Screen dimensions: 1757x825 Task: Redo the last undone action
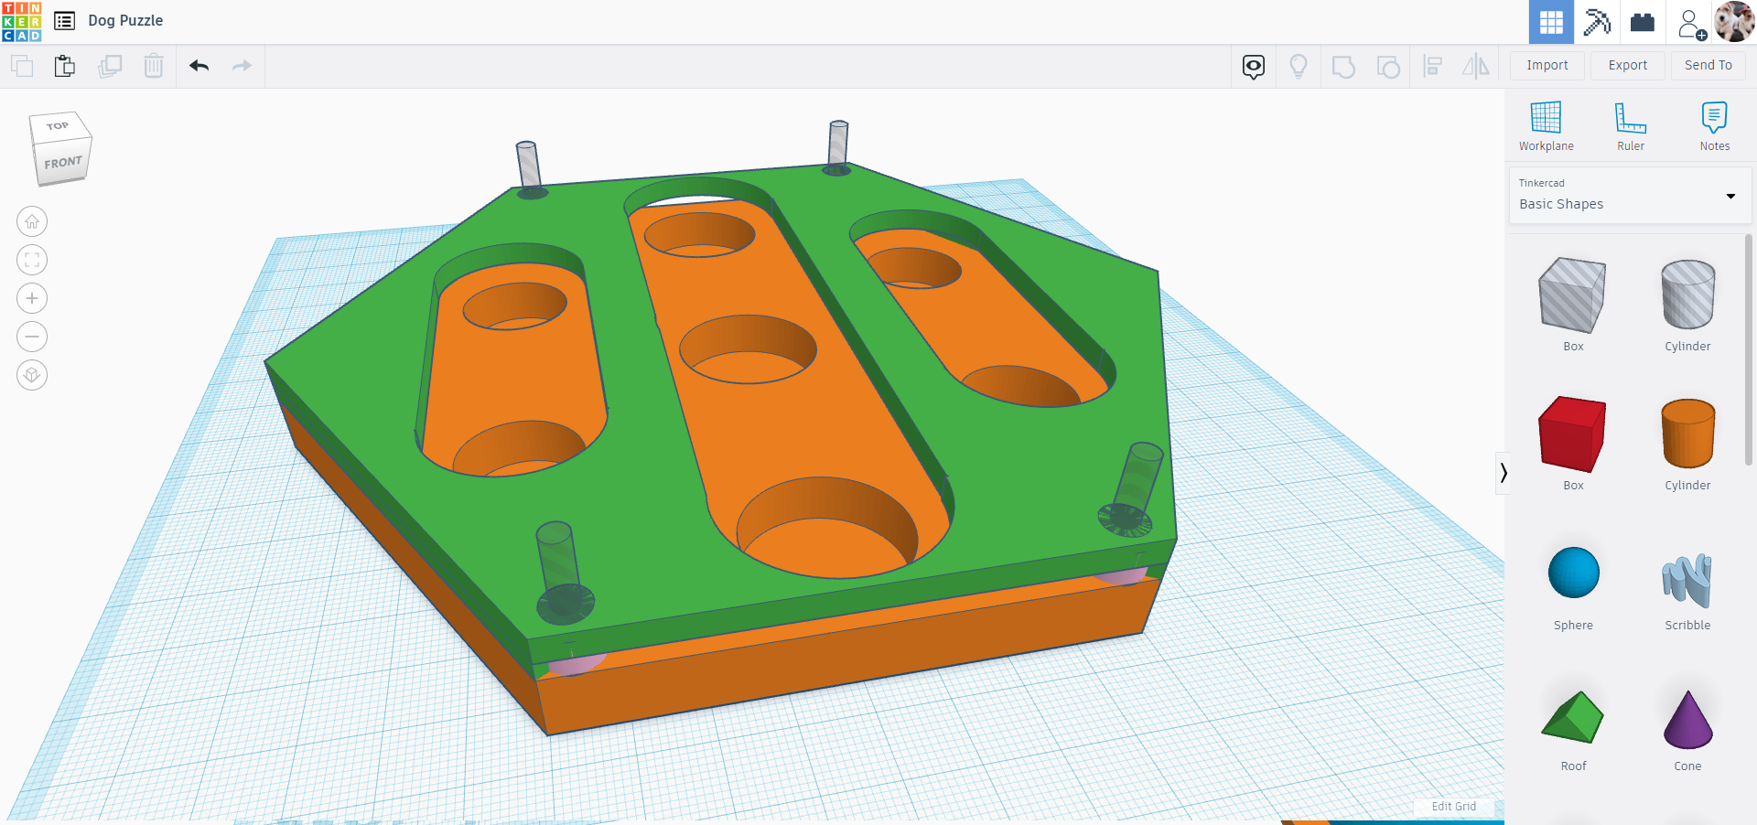pos(242,66)
